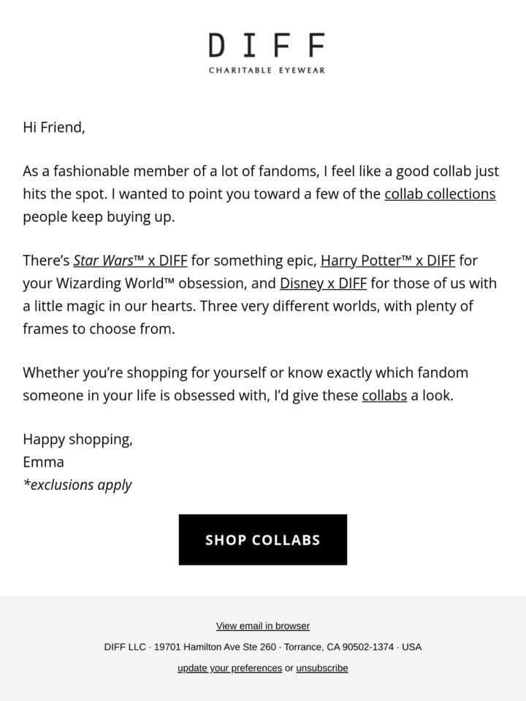Click the Happy shopping sign-off line
526x701 pixels.
[x=78, y=440]
